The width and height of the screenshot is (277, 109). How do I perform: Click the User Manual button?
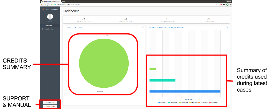[x=50, y=103]
